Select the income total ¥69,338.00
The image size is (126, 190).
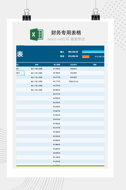pos(73,52)
